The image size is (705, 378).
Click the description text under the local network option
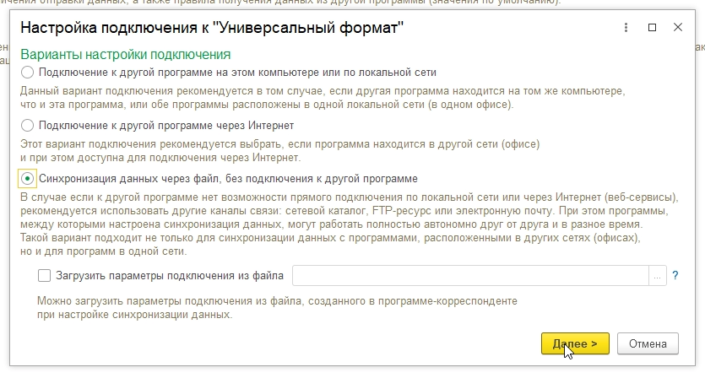[x=321, y=96]
